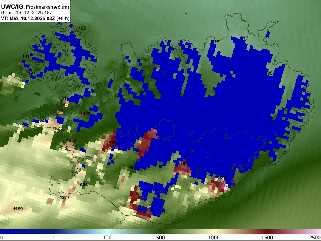The width and height of the screenshot is (321, 241).
Task: Click the 321 value label
Action: 43,120
